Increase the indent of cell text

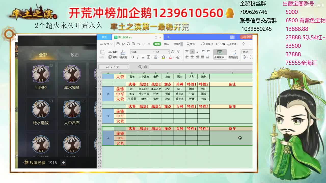208,52
